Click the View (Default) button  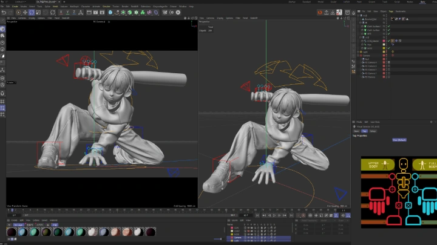pyautogui.click(x=399, y=140)
